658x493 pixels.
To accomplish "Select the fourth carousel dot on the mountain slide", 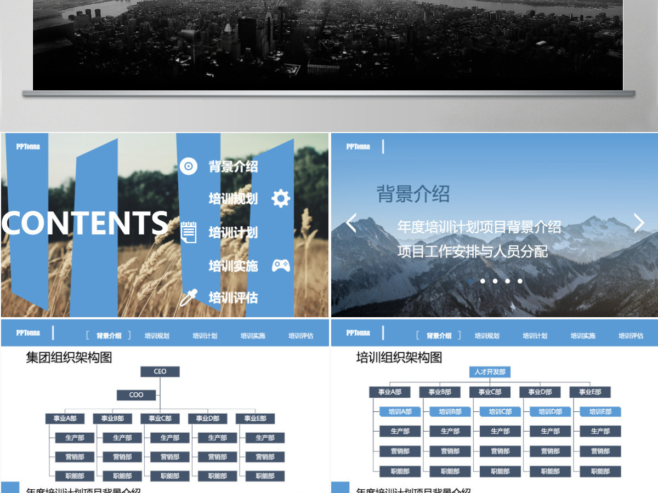I will point(508,281).
